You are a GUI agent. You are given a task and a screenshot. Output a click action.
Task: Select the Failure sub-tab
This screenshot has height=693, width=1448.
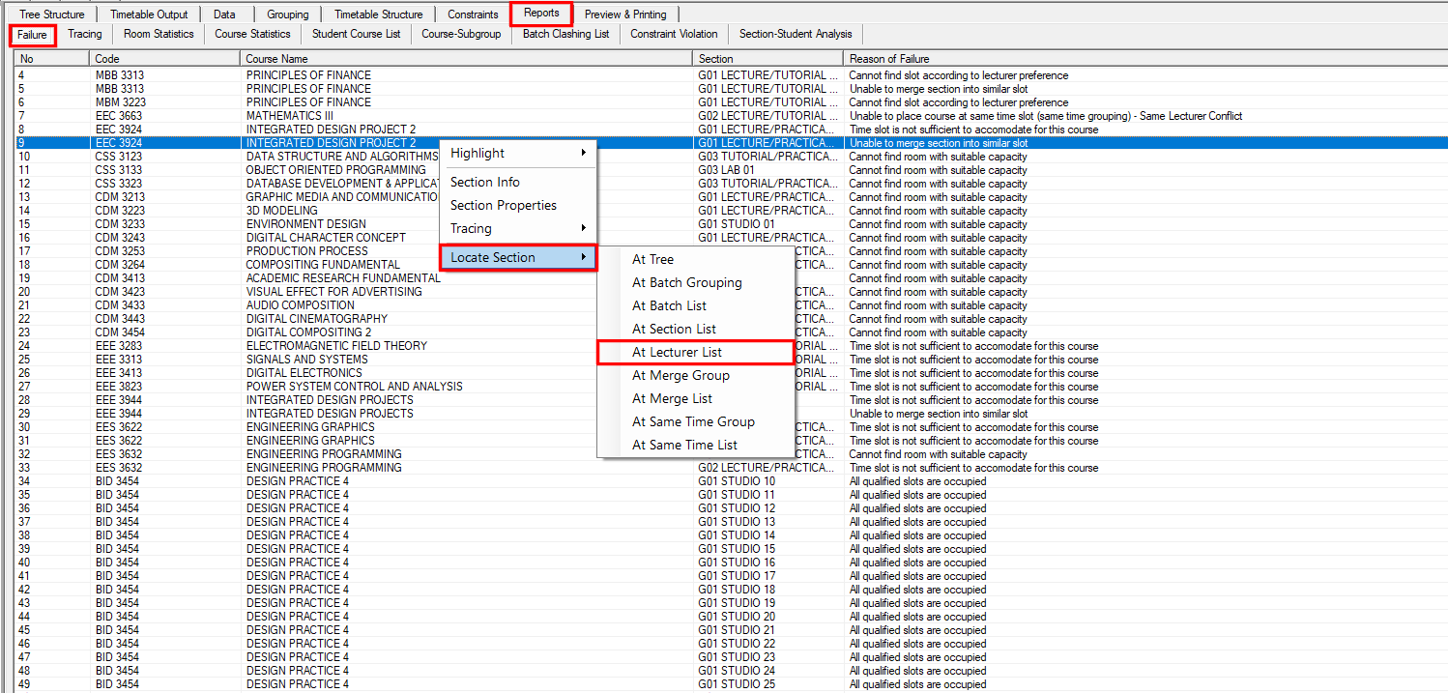[33, 35]
